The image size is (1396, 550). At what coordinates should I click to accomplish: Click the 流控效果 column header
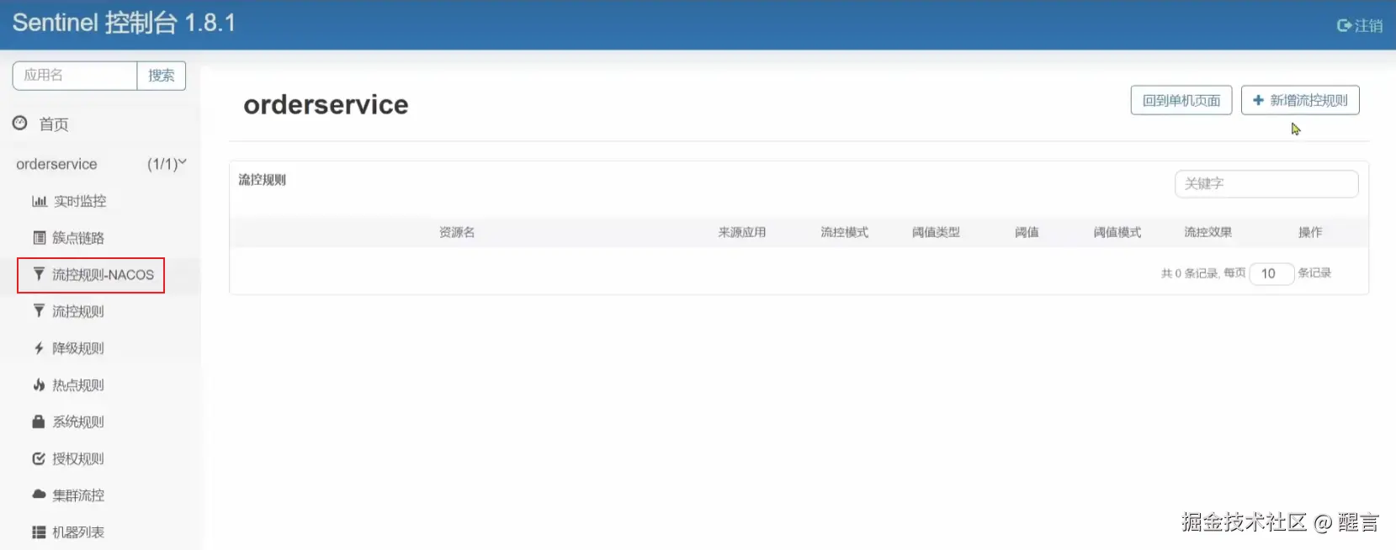pyautogui.click(x=1208, y=232)
